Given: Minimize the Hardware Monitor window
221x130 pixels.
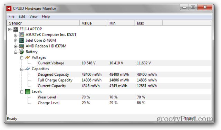Looking at the screenshot, I should tap(184, 7).
